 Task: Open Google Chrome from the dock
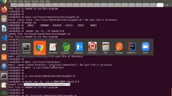[4, 1]
